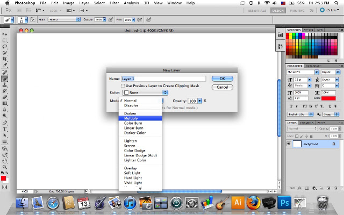Viewport: 344px width, 215px height.
Task: Select the Rectangle shape tool
Action: point(5,141)
